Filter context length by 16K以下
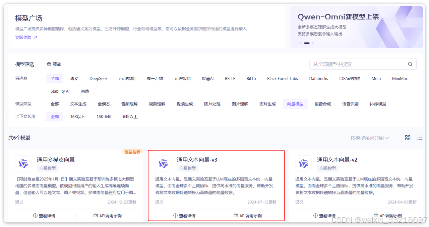 pos(78,117)
